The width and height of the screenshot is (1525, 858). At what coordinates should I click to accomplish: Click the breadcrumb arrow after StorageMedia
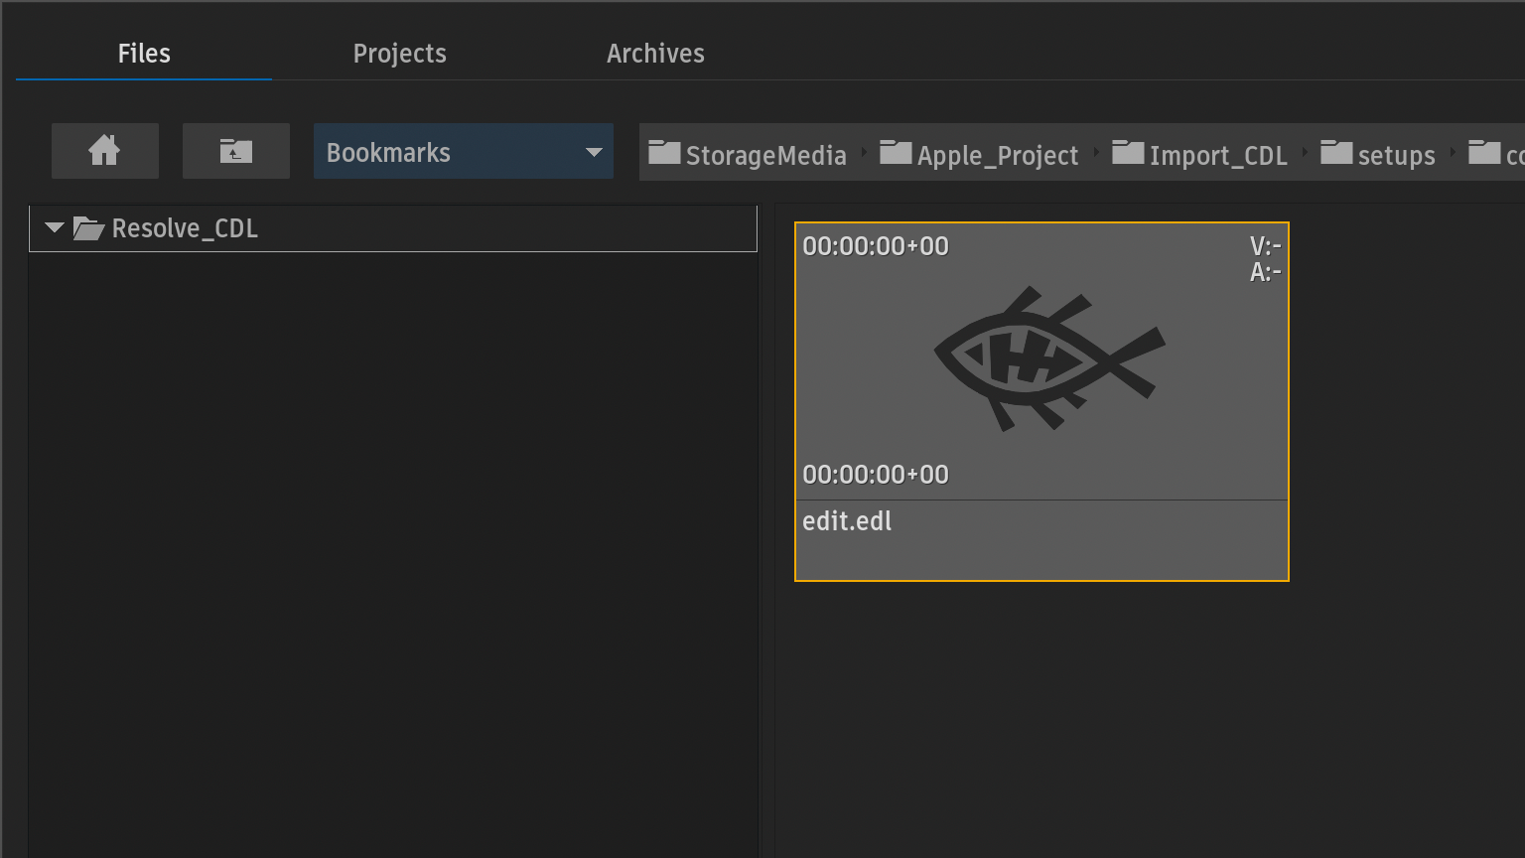pos(864,153)
